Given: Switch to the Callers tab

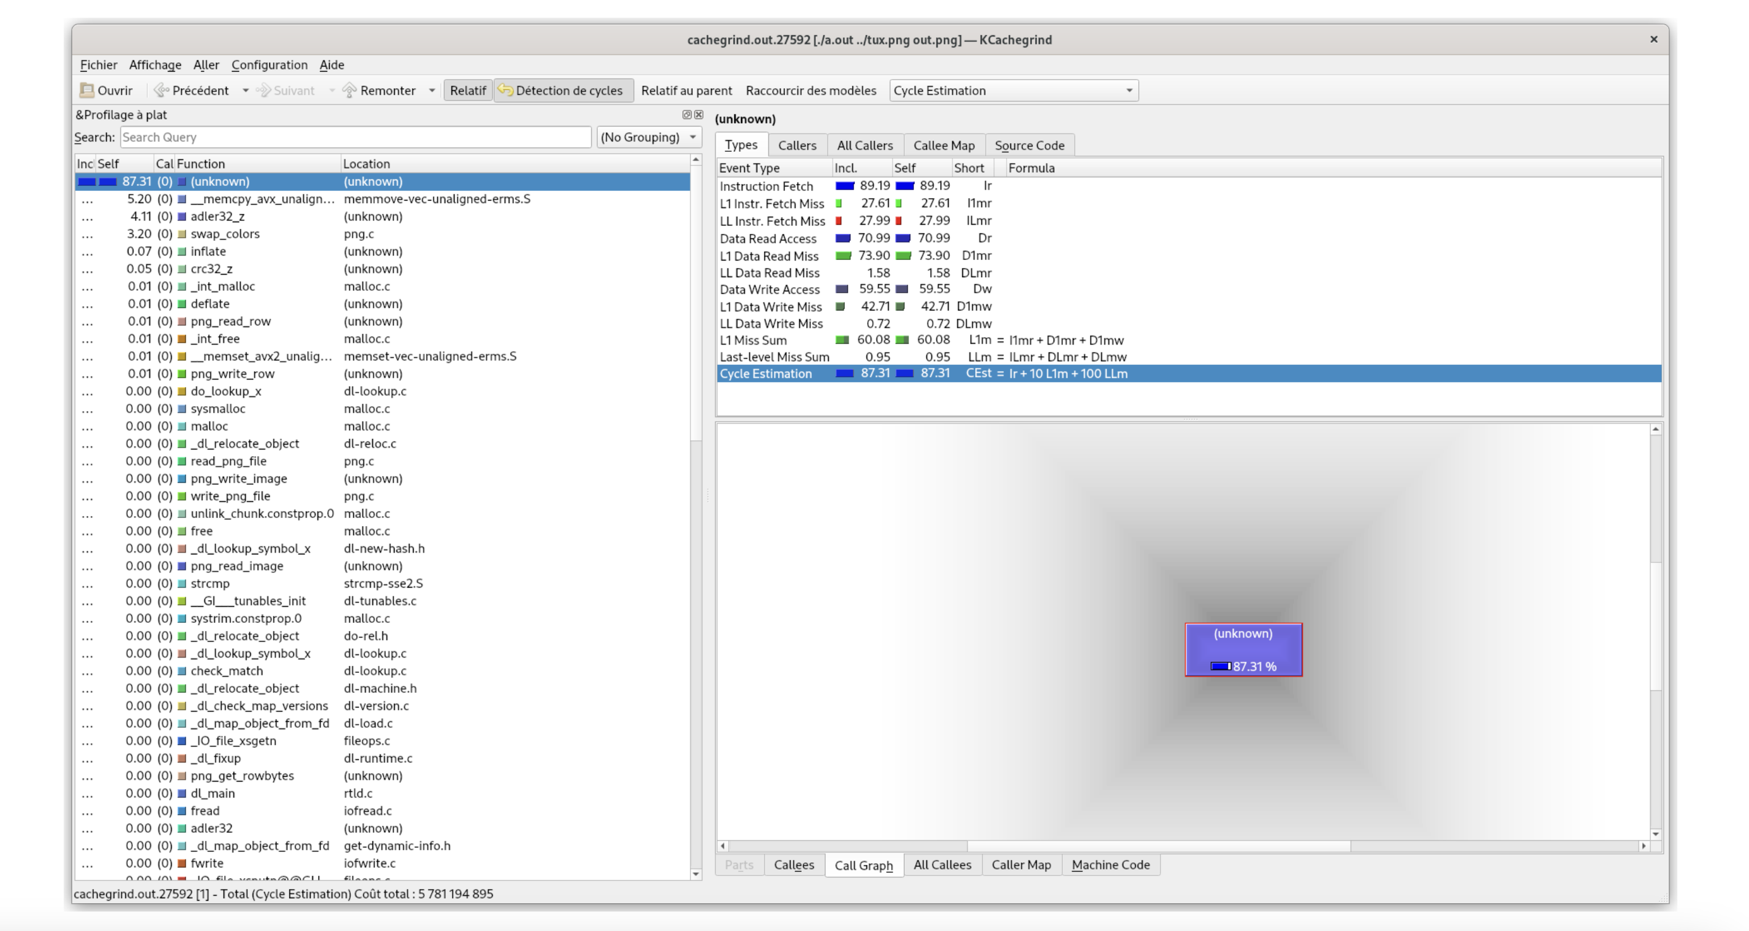Looking at the screenshot, I should point(797,145).
